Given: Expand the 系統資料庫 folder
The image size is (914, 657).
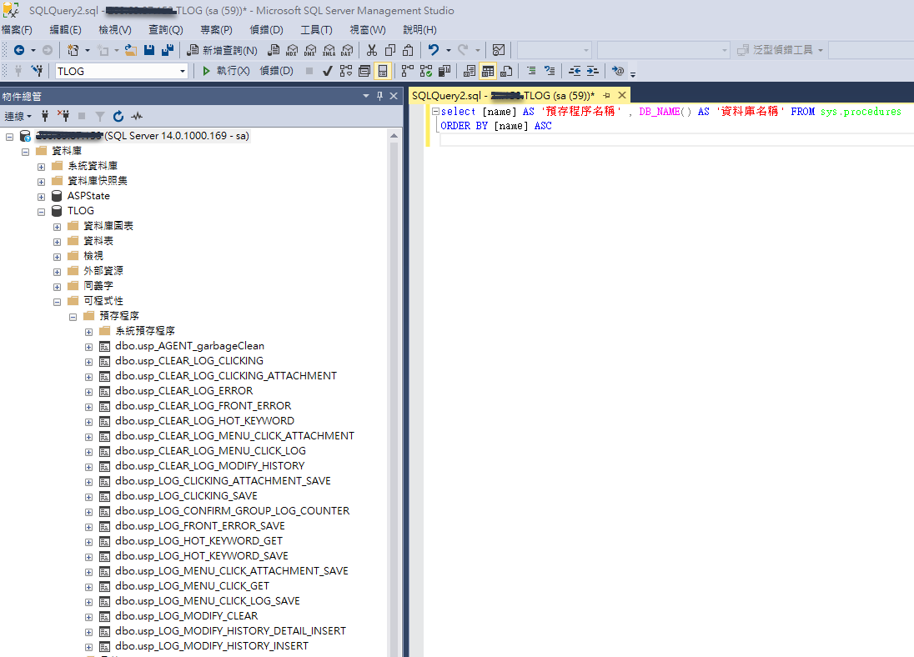Looking at the screenshot, I should (42, 167).
